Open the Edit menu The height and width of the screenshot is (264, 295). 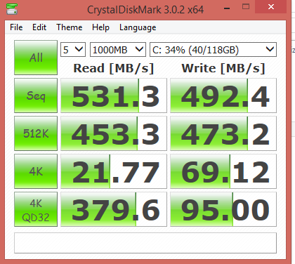39,27
